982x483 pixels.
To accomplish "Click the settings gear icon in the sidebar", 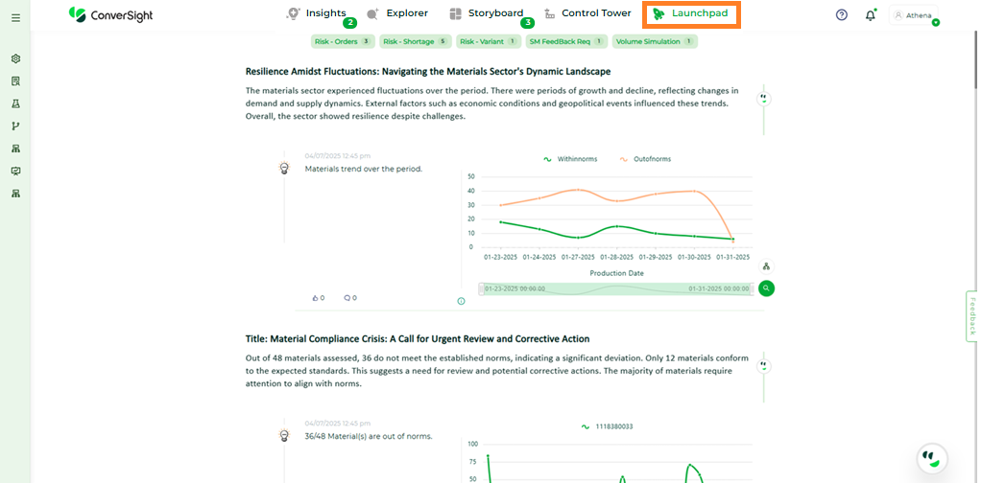I will [x=15, y=58].
